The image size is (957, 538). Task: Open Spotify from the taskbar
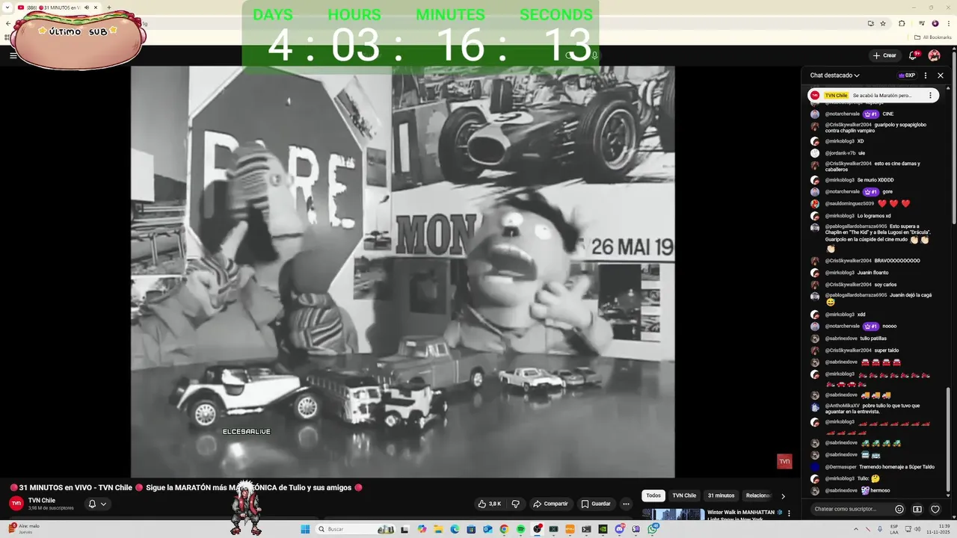pos(520,529)
